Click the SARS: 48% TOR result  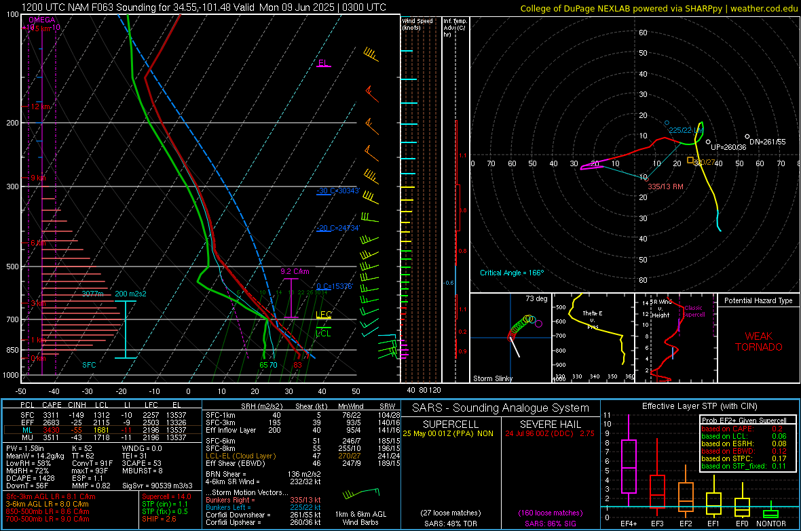click(450, 524)
